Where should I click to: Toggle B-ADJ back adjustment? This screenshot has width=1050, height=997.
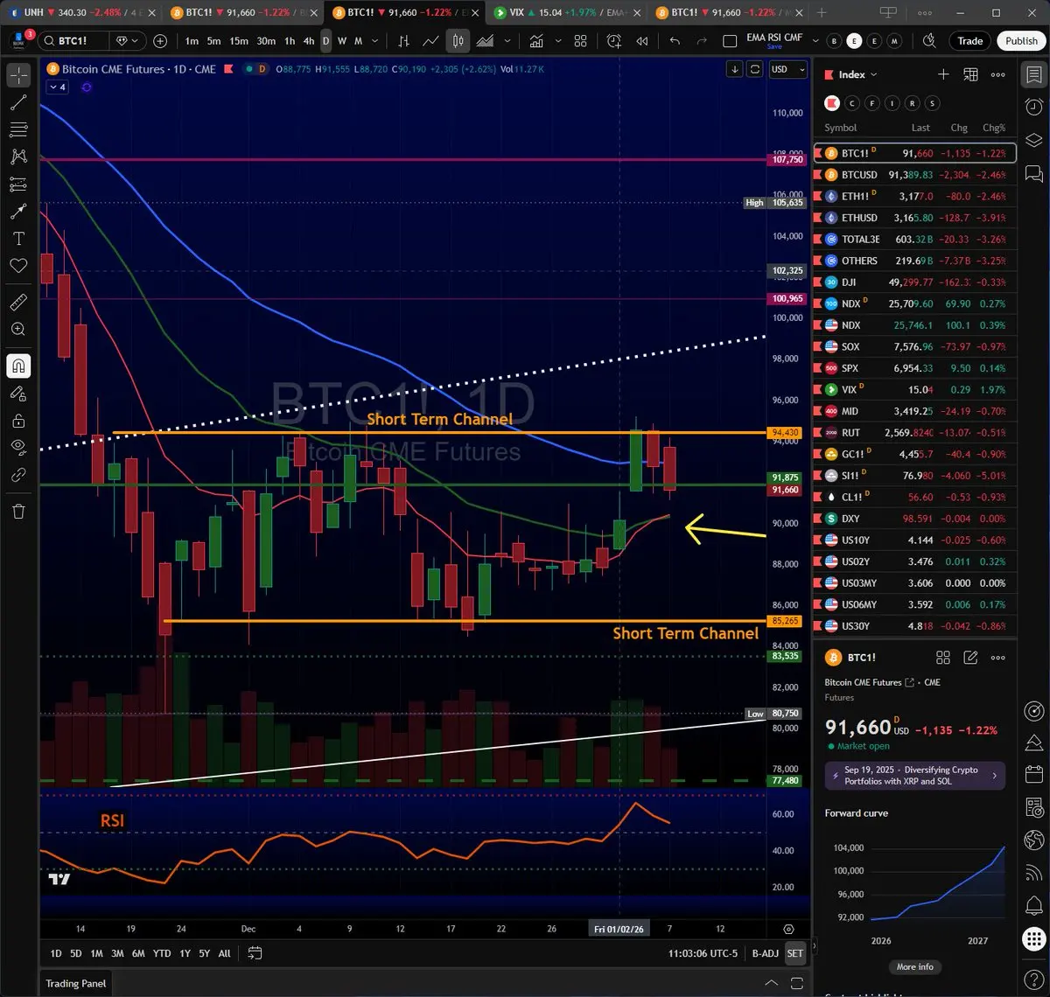[765, 953]
